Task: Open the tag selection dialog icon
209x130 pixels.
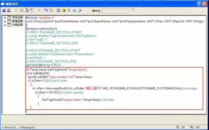Action: [58, 10]
